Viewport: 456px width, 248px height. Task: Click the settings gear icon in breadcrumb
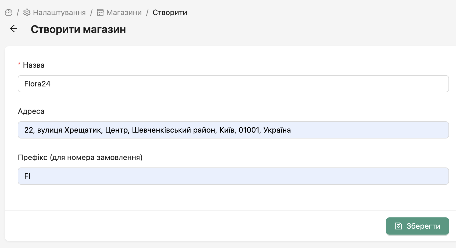point(27,13)
